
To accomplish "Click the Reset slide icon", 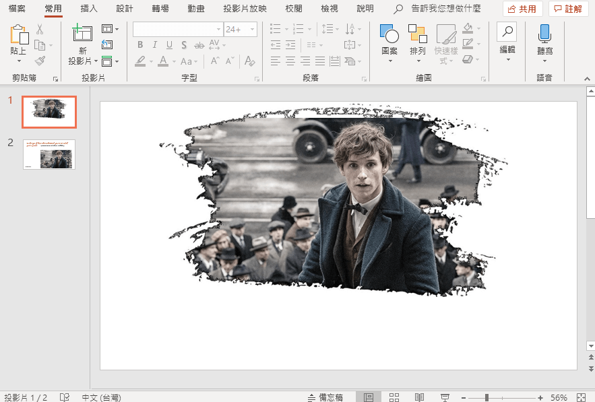I will pyautogui.click(x=107, y=44).
